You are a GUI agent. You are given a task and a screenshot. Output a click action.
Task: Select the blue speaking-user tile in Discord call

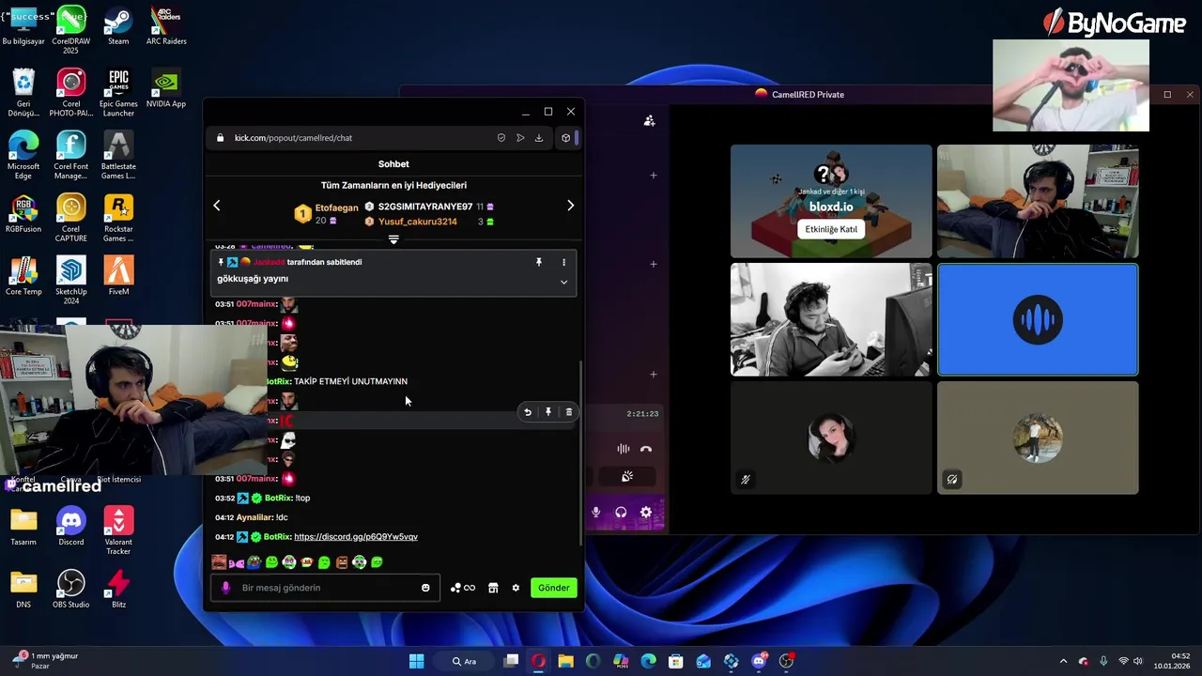(x=1038, y=319)
